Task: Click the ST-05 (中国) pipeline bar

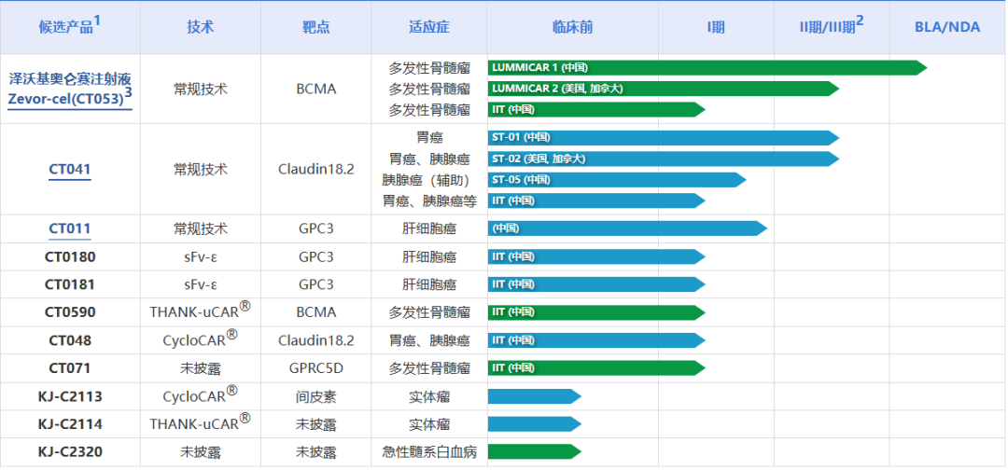Action: (x=615, y=180)
